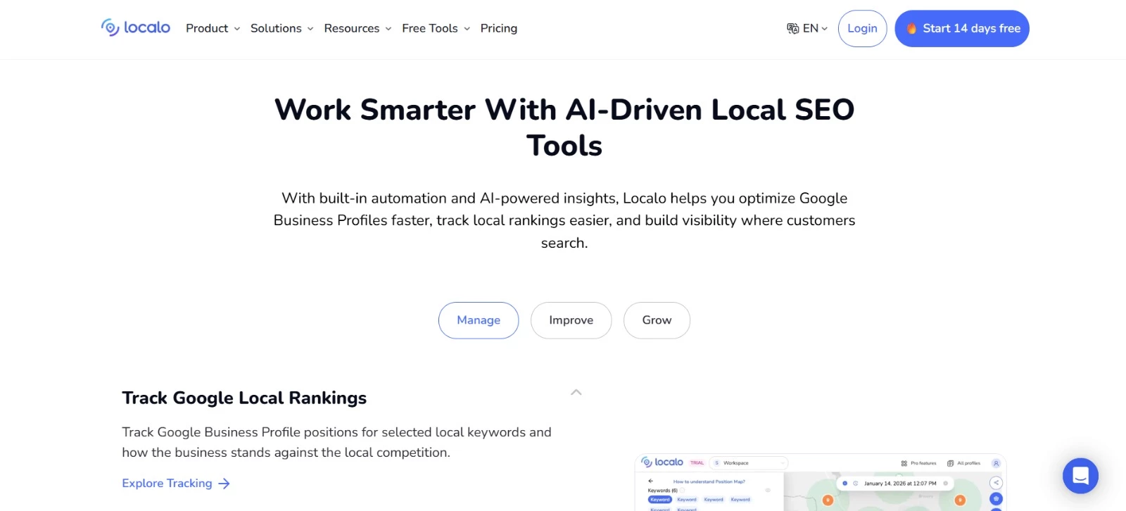Select the Manage tab
Viewport: 1126px width, 511px height.
(479, 320)
